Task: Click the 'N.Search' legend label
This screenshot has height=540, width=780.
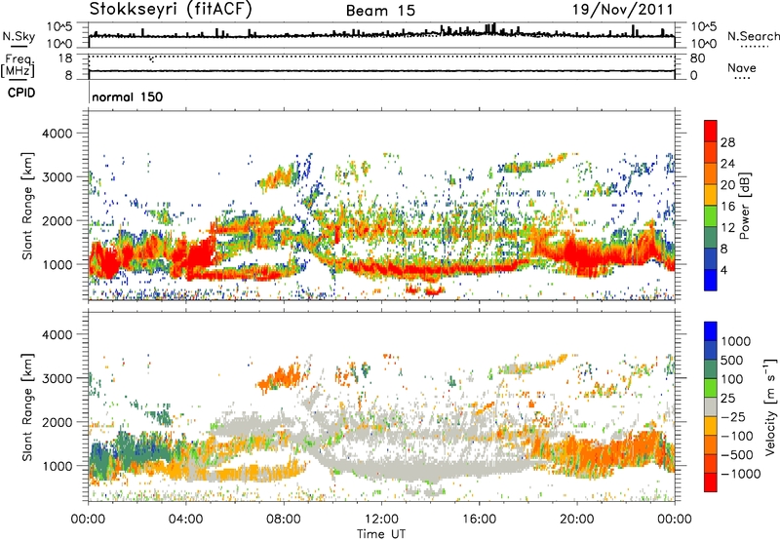Action: coord(754,36)
